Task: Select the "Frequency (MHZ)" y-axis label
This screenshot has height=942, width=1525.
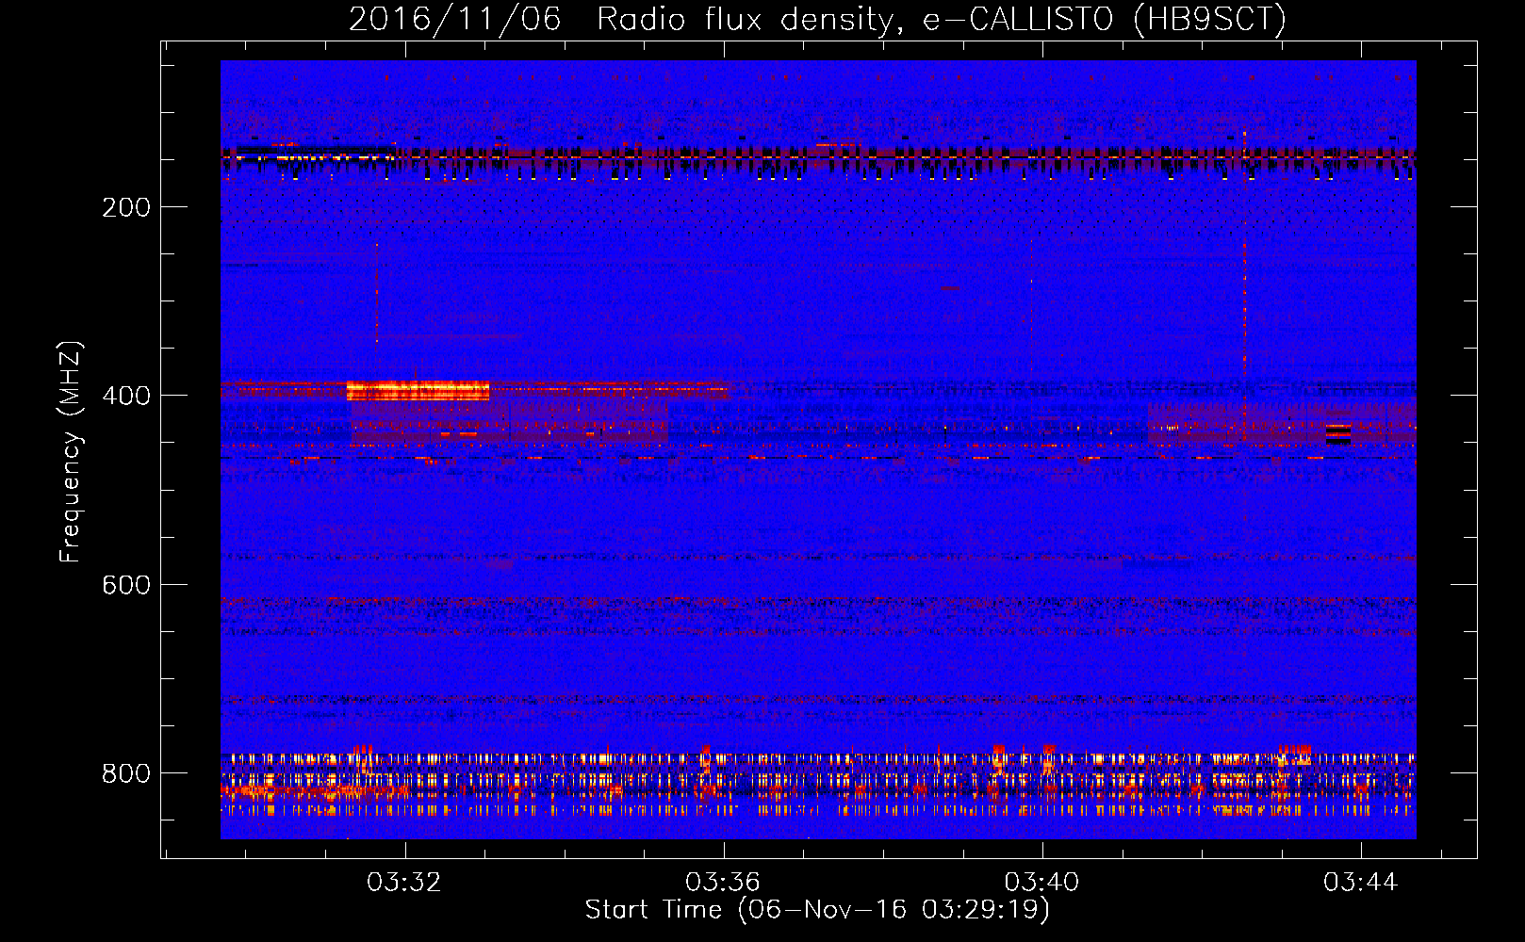Action: pos(70,452)
